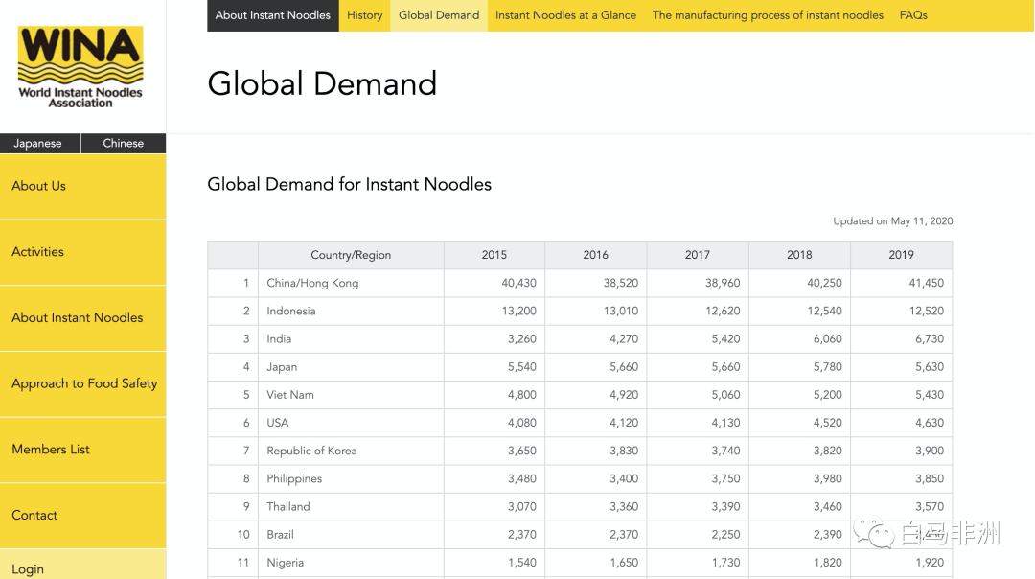Click the Nigeria table row
Image resolution: width=1035 pixels, height=579 pixels.
[286, 563]
